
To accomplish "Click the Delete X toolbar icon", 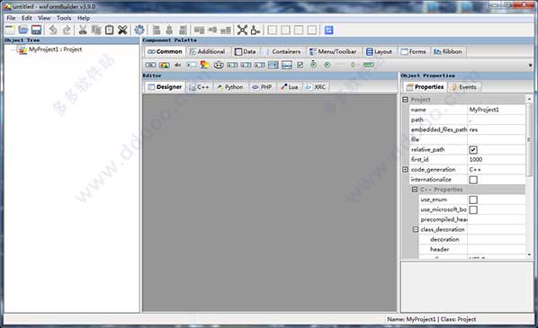I will pyautogui.click(x=122, y=30).
